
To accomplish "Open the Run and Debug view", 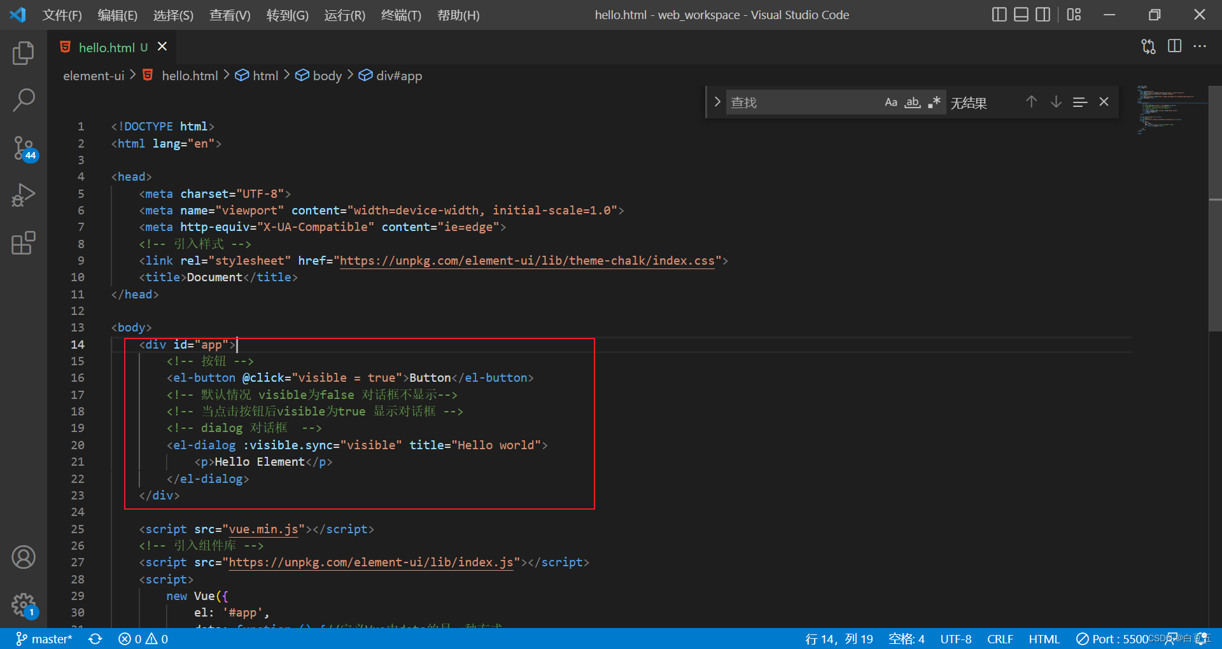I will click(24, 195).
